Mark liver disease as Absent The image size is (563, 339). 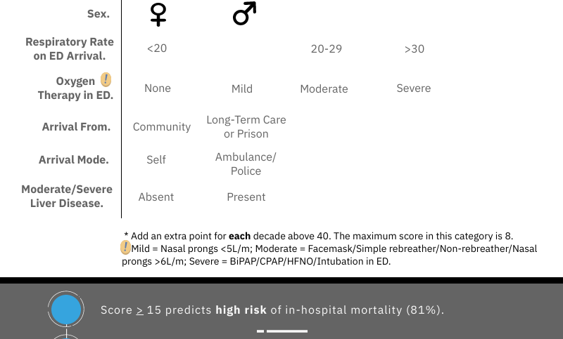[156, 197]
